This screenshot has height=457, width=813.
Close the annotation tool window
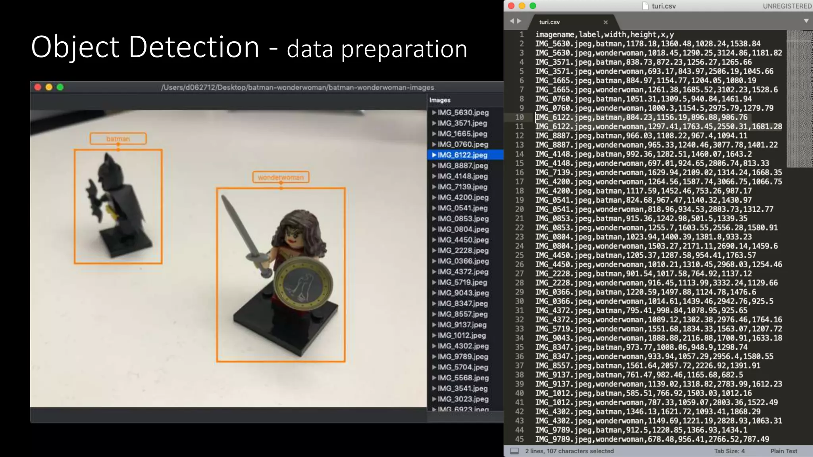38,87
